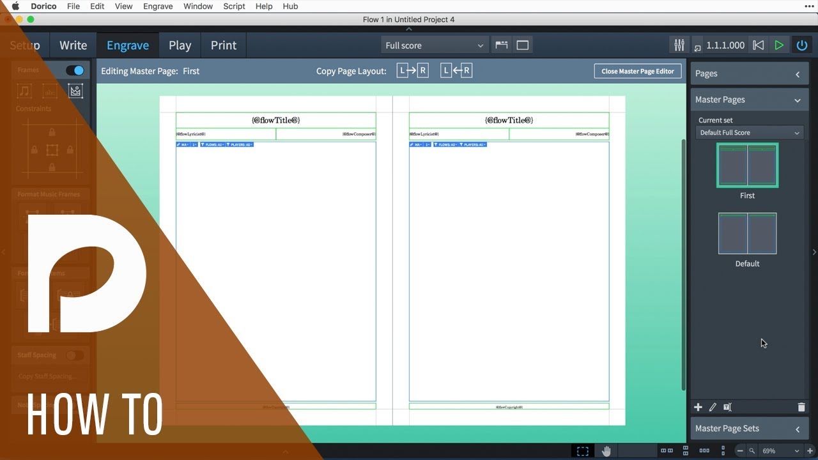Open the Default Full Score set dropdown
This screenshot has width=818, height=460.
pyautogui.click(x=750, y=133)
